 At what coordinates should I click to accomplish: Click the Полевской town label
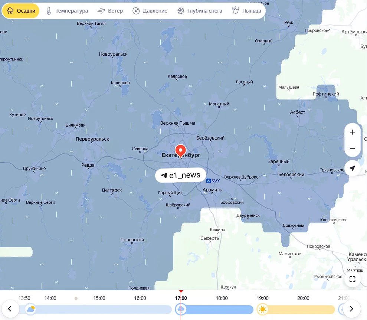point(132,240)
